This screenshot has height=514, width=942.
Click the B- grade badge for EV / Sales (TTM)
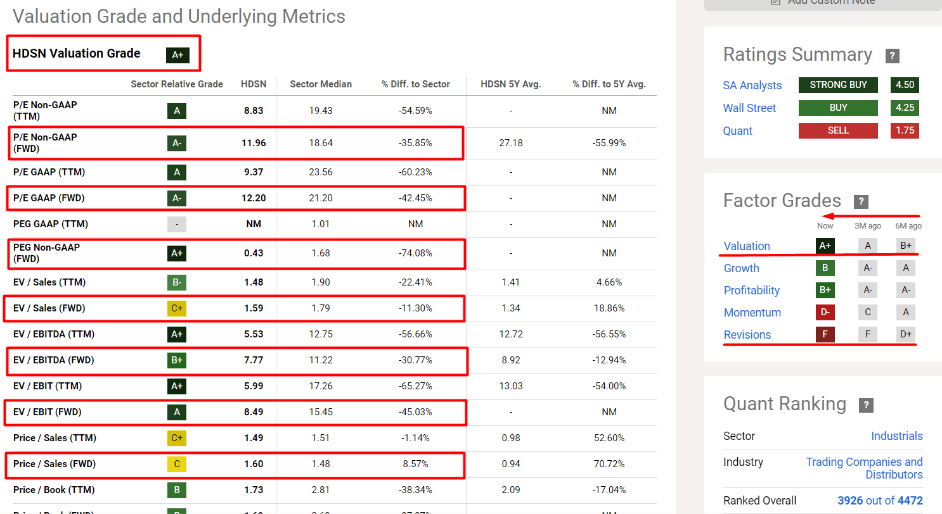click(x=177, y=282)
